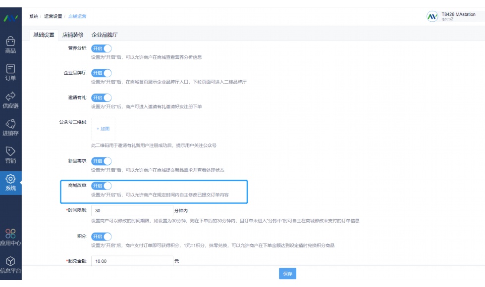Toggle the 商城改单 switch
485x287 pixels.
(101, 186)
